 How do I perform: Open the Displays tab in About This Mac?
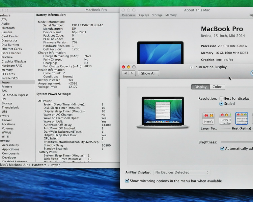(143, 15)
